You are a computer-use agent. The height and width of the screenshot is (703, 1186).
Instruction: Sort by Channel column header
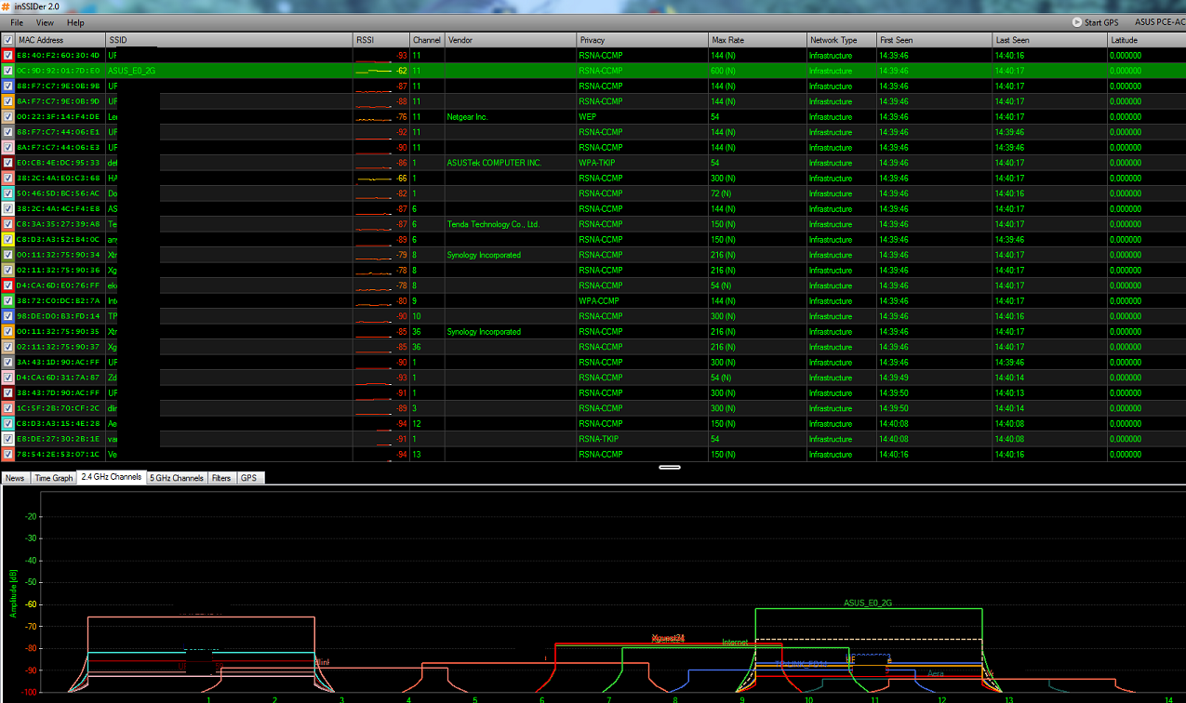pos(427,40)
